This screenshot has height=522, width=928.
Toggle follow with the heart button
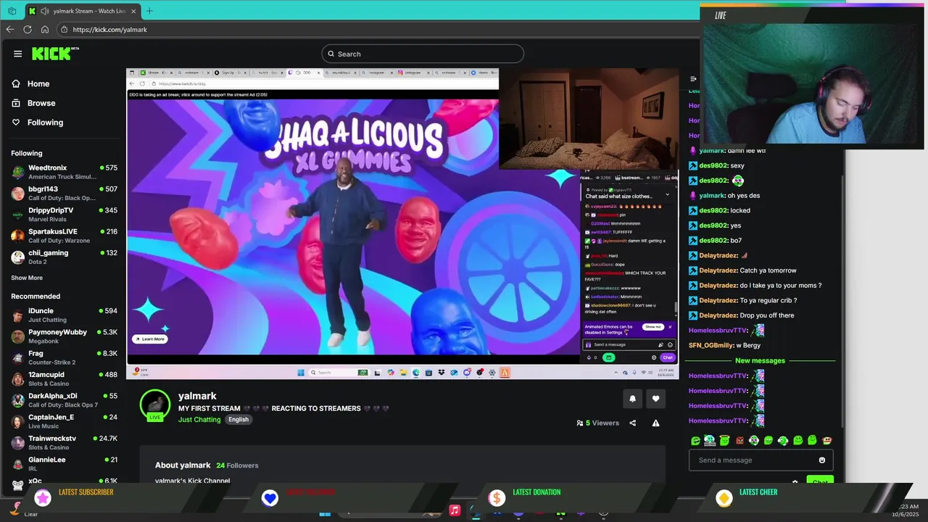pos(655,398)
